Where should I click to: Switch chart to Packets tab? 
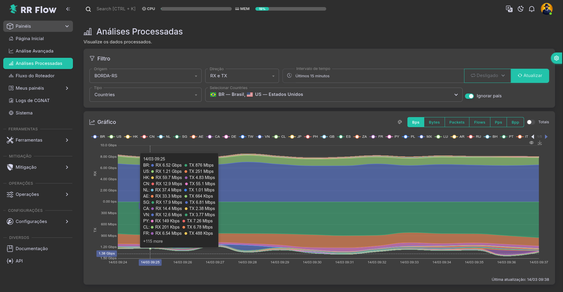(x=457, y=122)
